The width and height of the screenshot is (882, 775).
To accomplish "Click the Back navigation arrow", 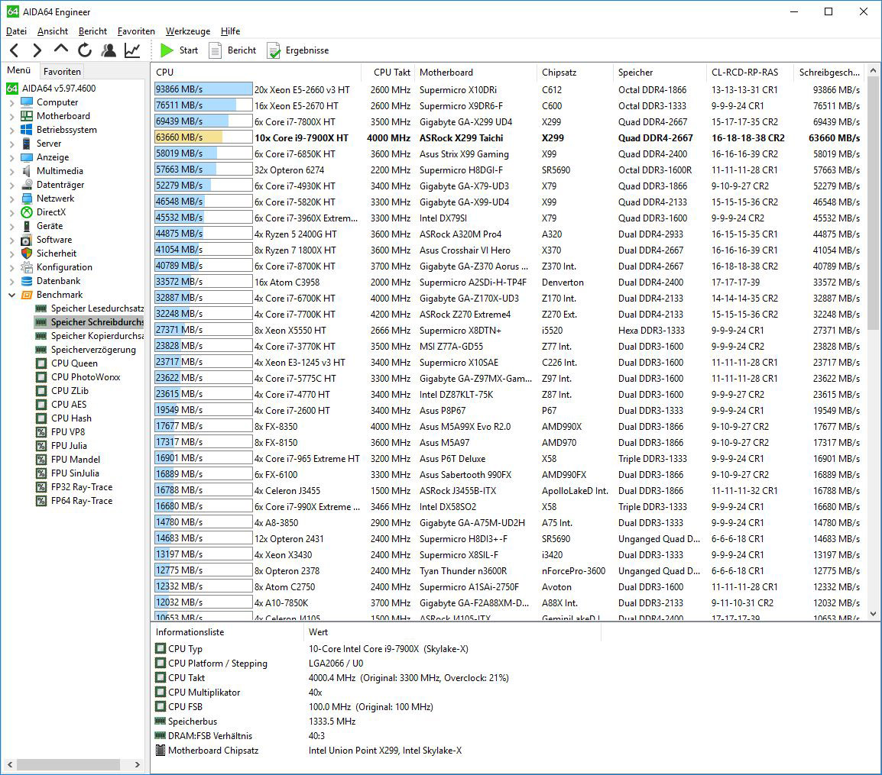I will click(15, 50).
